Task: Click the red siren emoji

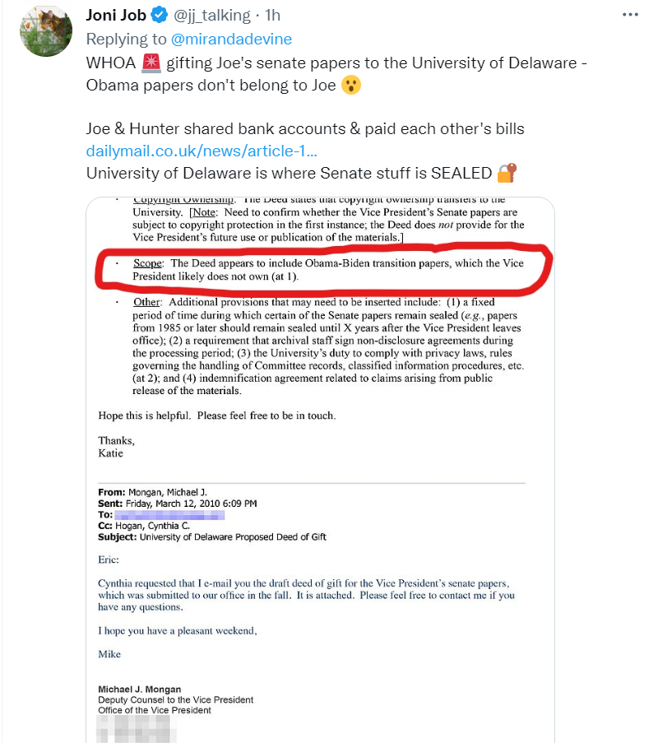Action: [151, 63]
